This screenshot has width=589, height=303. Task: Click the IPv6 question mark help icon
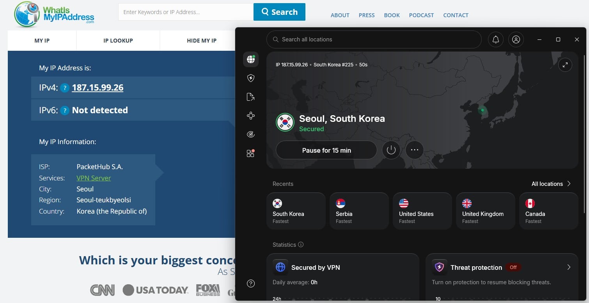[65, 111]
